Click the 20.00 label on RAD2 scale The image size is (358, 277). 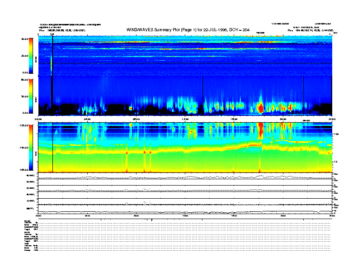pos(24,56)
